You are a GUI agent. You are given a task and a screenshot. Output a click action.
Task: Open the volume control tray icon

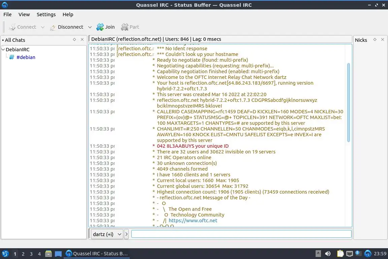pos(328,254)
